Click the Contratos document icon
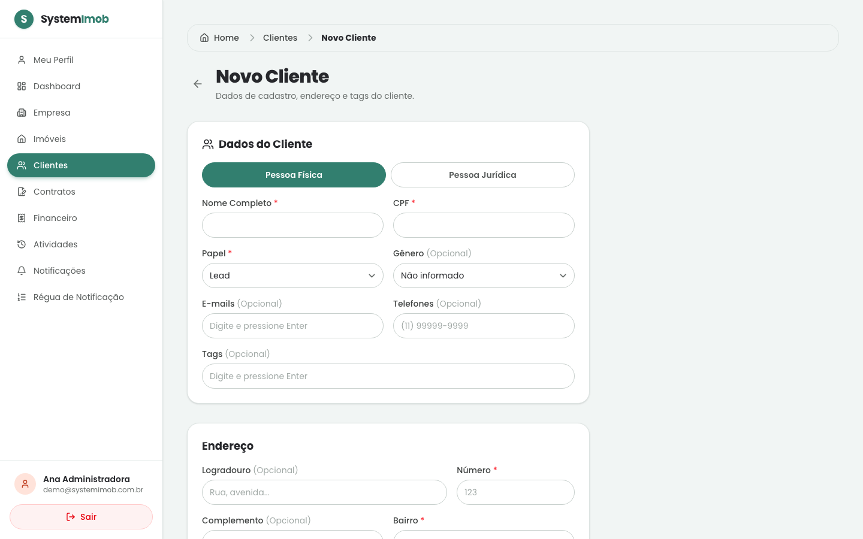This screenshot has width=863, height=539. coord(22,192)
